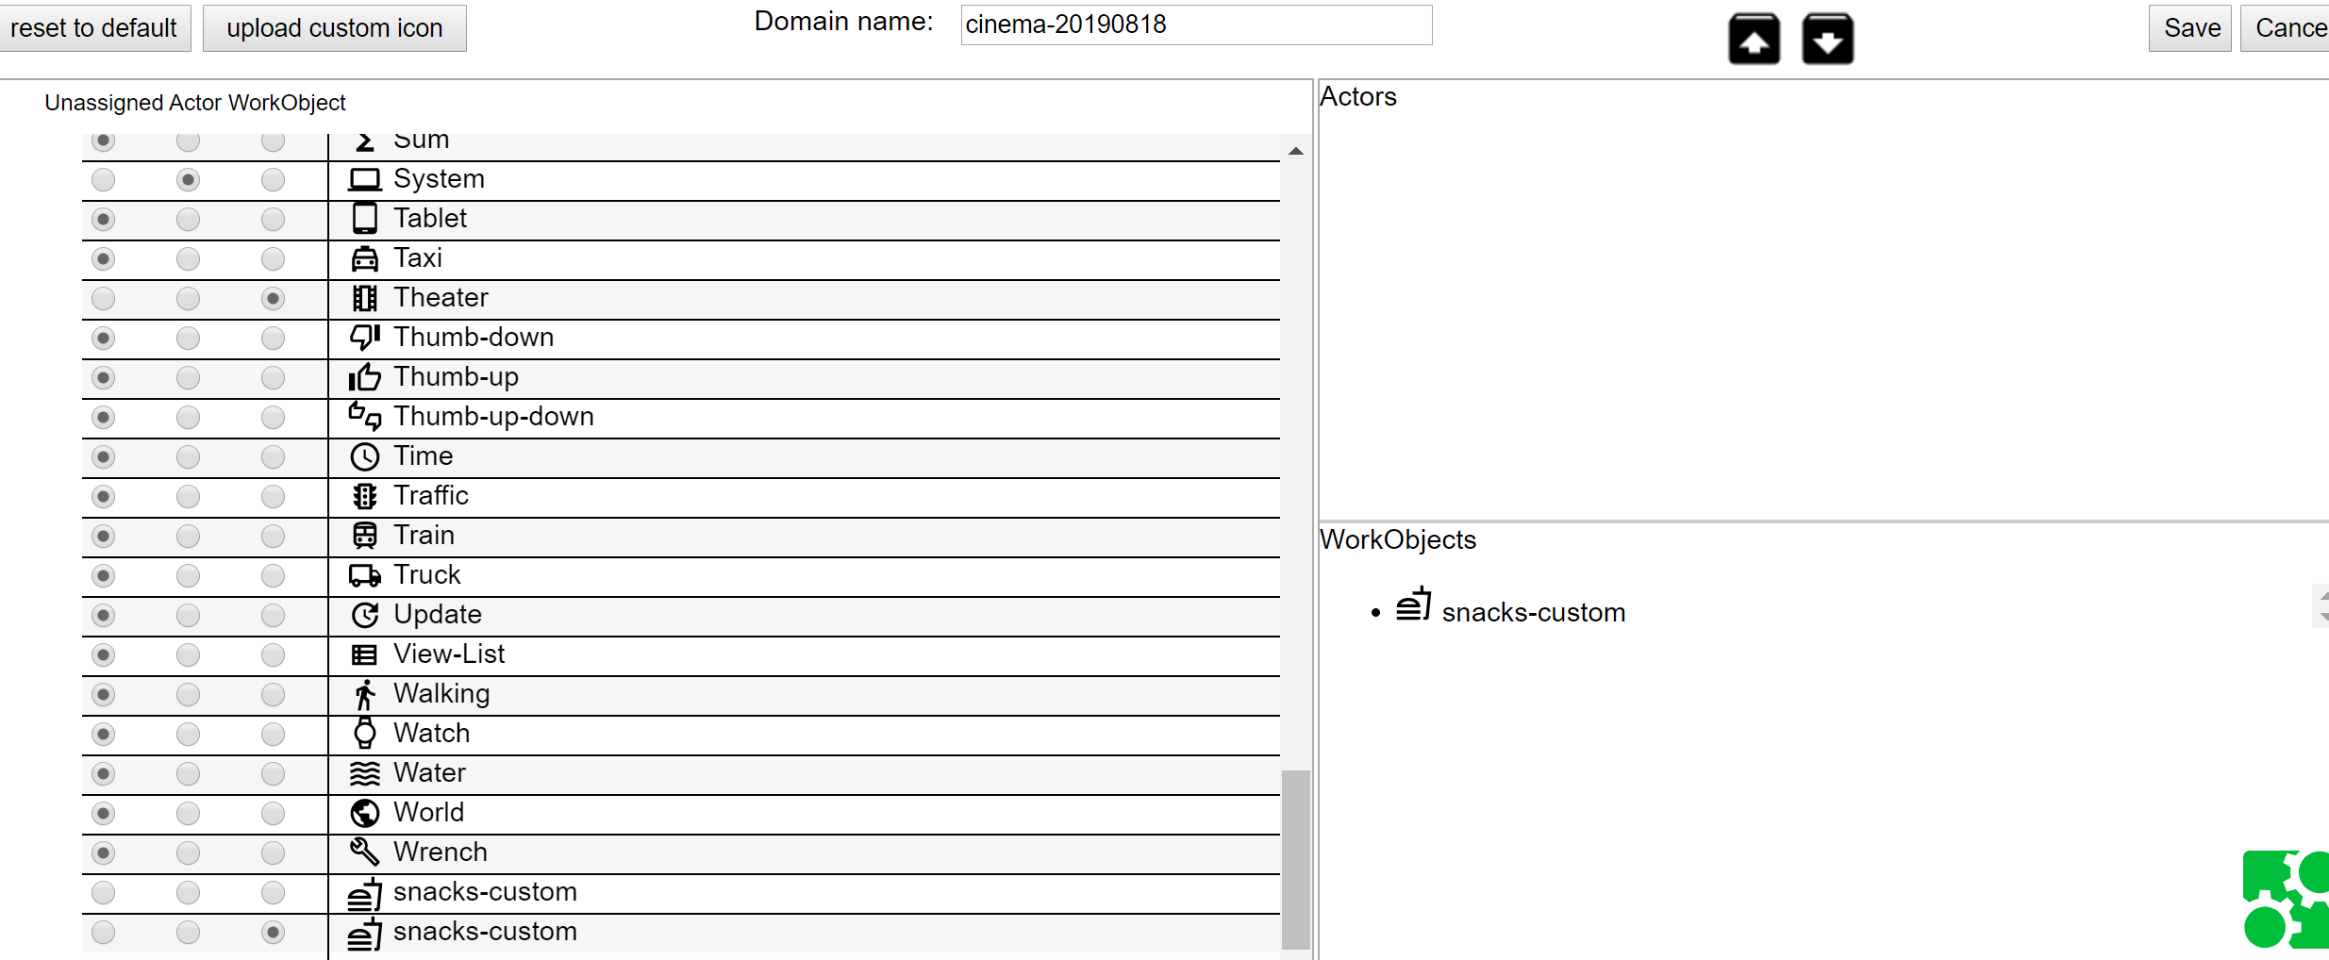
Task: Set Theater to Unassigned
Action: [102, 299]
